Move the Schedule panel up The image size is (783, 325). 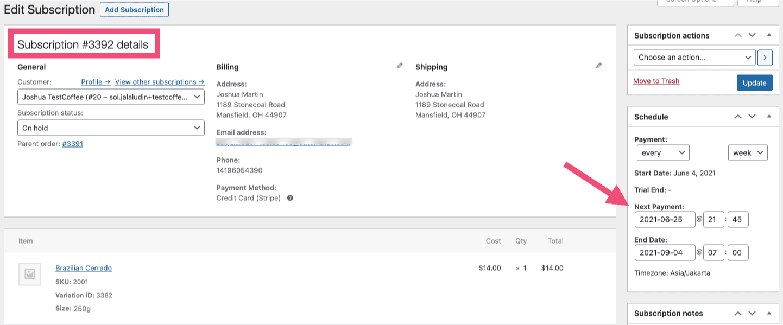click(738, 116)
